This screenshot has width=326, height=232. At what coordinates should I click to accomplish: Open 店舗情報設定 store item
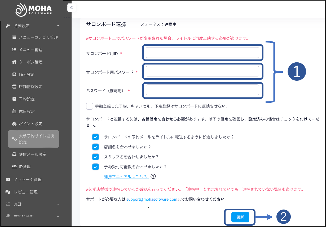[x=30, y=87]
